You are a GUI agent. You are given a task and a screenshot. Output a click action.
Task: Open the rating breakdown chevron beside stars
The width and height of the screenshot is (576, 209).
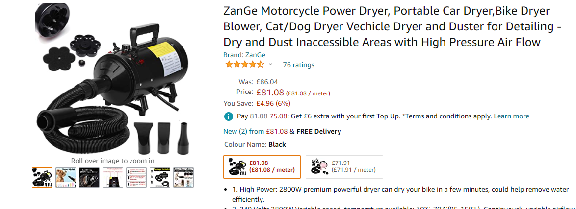[270, 65]
